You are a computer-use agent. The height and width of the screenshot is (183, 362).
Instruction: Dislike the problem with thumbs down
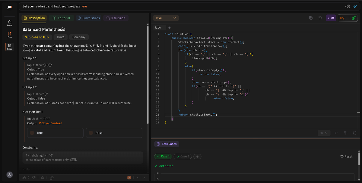[34, 178]
